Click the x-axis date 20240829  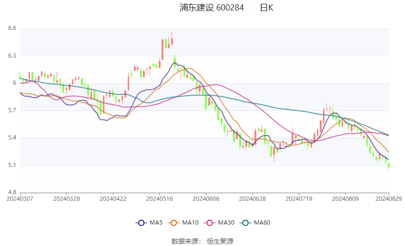click(x=388, y=199)
